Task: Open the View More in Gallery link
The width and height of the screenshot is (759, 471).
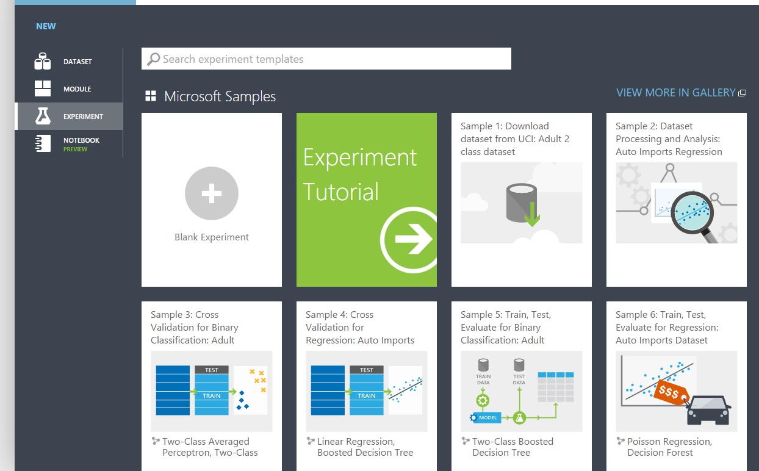Action: pyautogui.click(x=675, y=93)
